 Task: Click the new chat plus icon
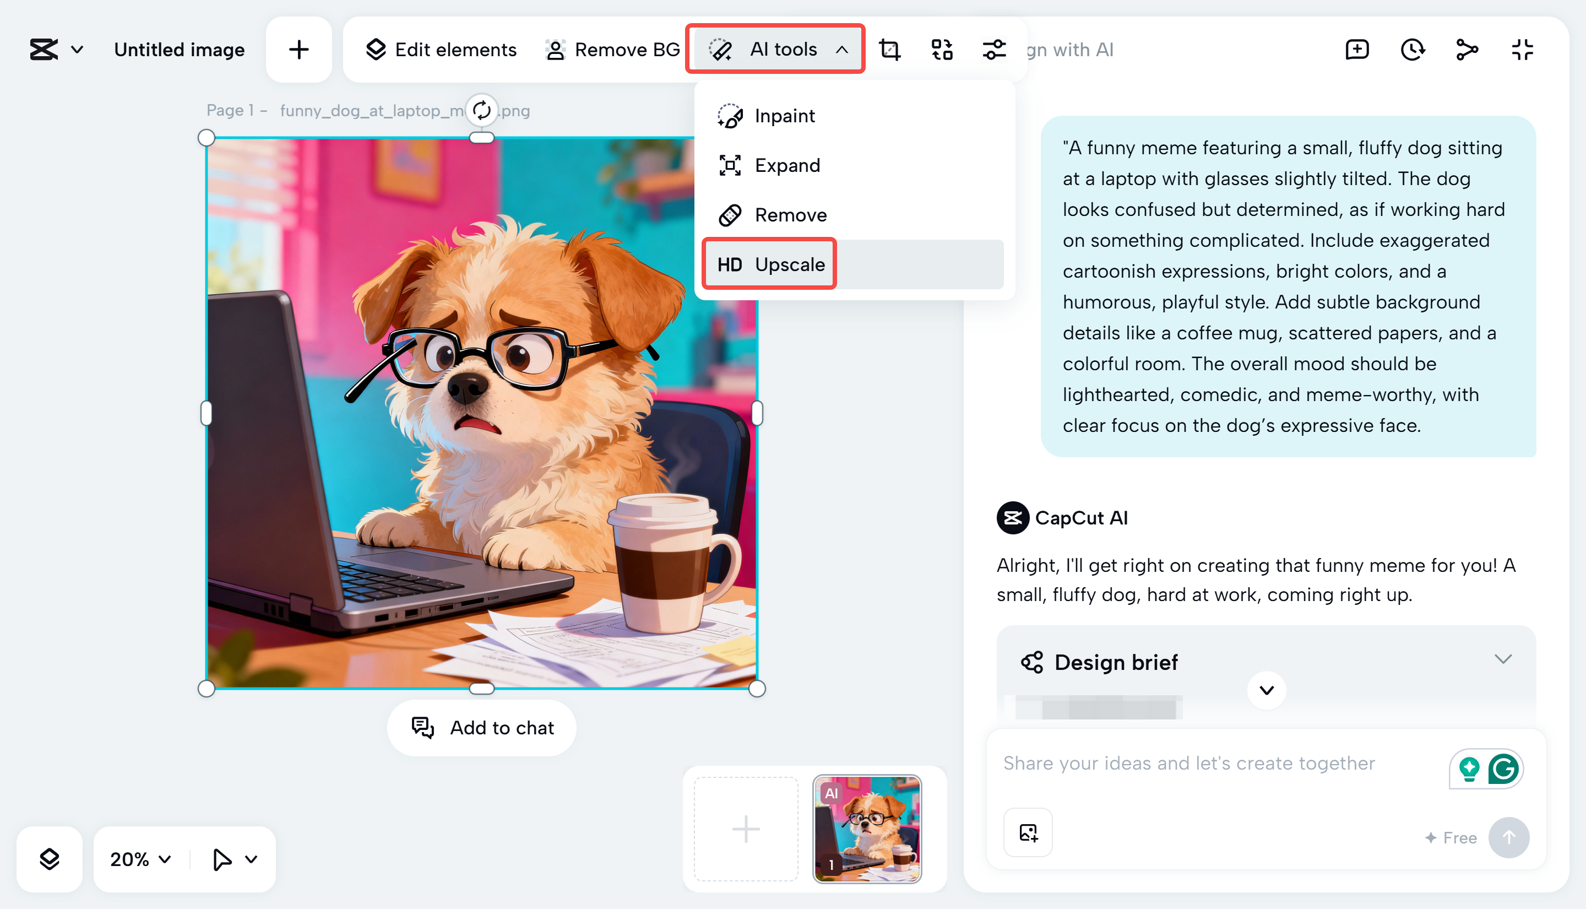(x=1357, y=50)
